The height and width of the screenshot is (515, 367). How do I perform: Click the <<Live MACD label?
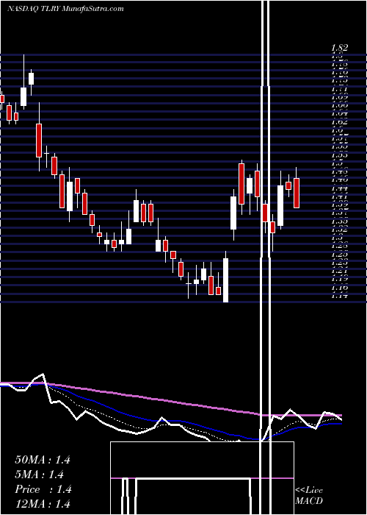[309, 496]
